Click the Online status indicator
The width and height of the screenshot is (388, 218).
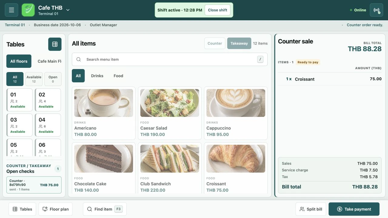(x=358, y=10)
